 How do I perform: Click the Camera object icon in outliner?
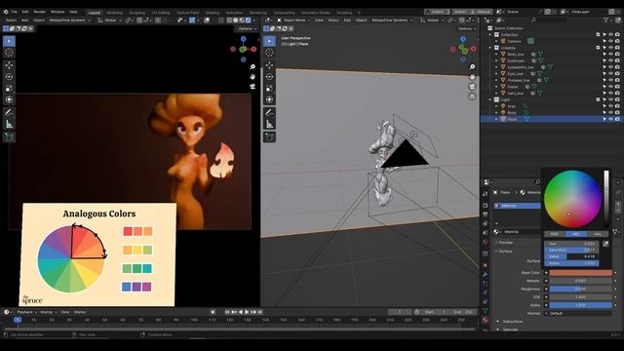pyautogui.click(x=503, y=41)
